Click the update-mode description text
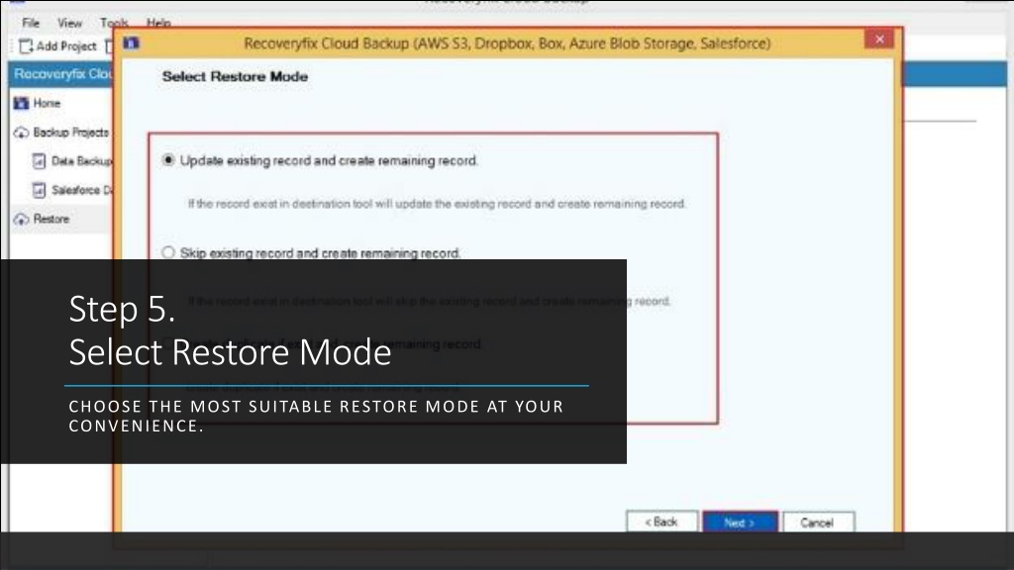Screen dimensions: 1014x570 click(437, 204)
